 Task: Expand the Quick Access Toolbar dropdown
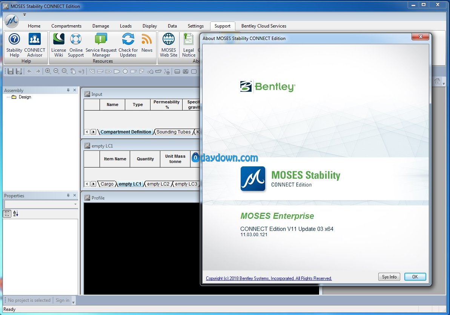point(25,14)
